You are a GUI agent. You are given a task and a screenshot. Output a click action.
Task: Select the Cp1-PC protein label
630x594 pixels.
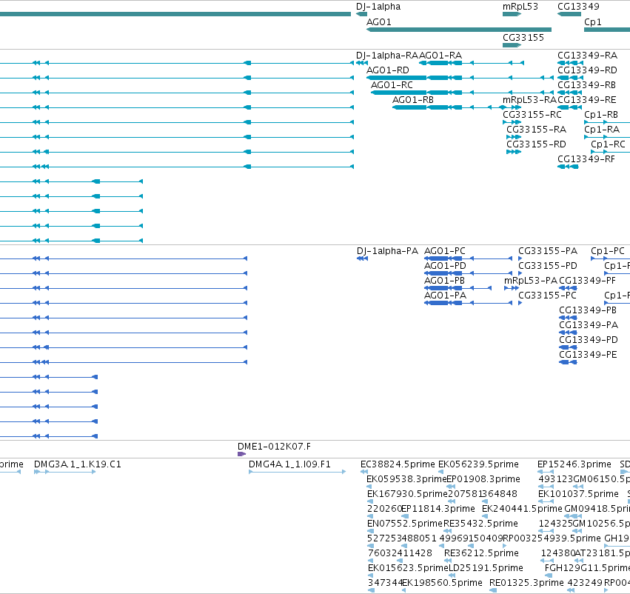[x=608, y=251]
